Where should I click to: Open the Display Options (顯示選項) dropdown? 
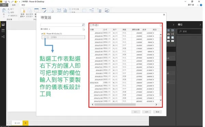[x=45, y=29]
